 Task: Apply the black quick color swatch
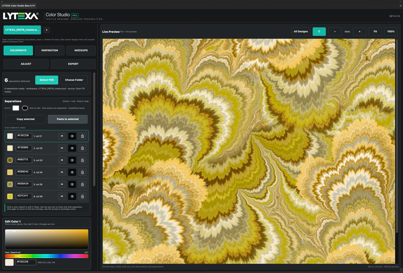click(x=25, y=108)
